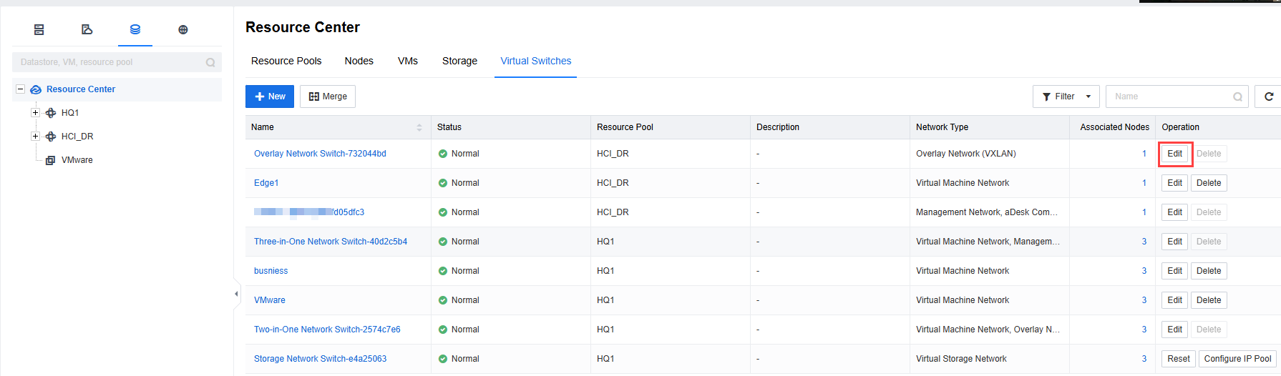This screenshot has height=376, width=1281.
Task: Select VMware in the resource tree
Action: 77,160
